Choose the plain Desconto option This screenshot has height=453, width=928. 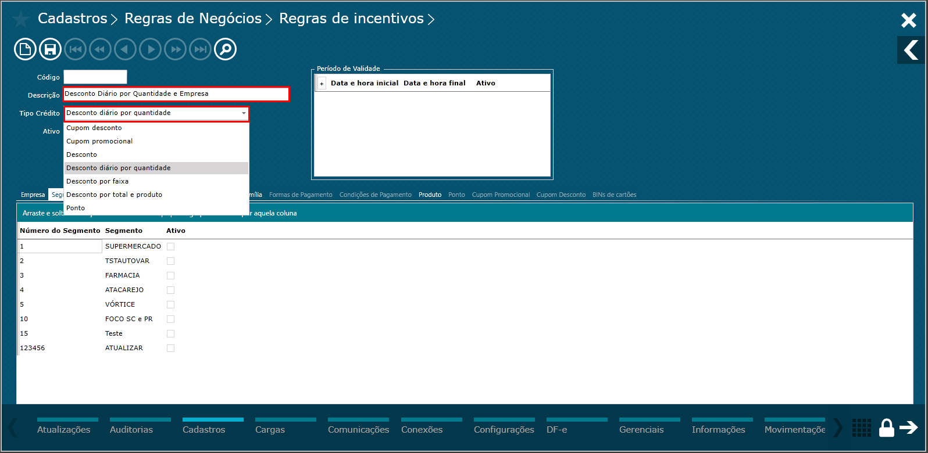click(x=156, y=154)
